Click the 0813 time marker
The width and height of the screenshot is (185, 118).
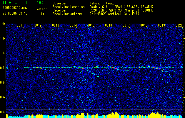tap(56, 25)
